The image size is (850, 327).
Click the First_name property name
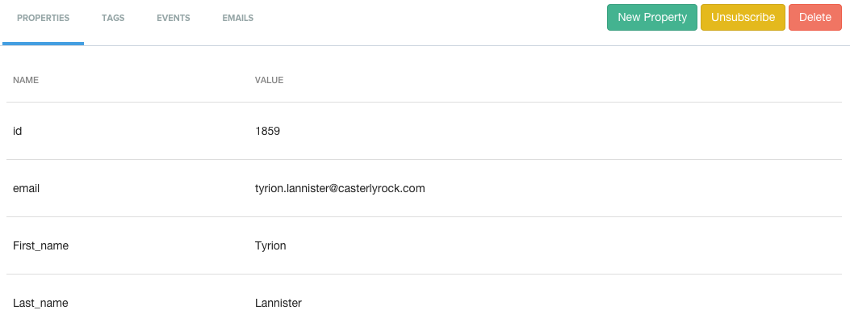click(x=40, y=245)
